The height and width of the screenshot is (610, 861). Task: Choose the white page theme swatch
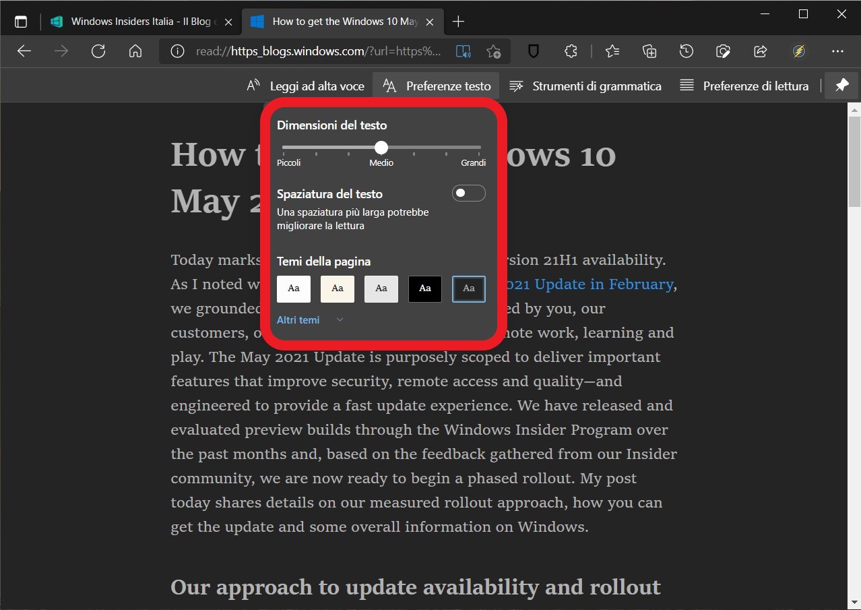coord(294,288)
